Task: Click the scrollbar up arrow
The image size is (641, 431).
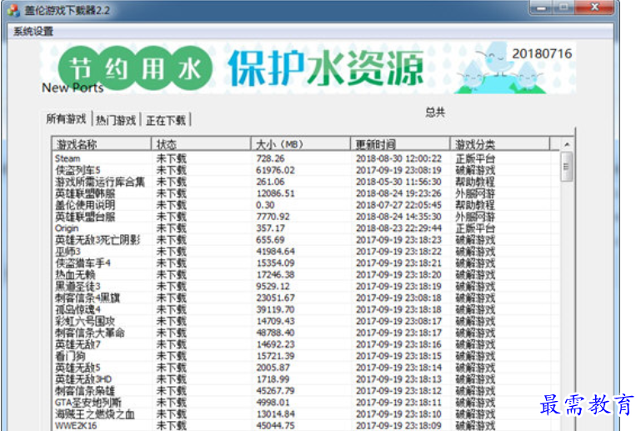Action: click(x=567, y=144)
